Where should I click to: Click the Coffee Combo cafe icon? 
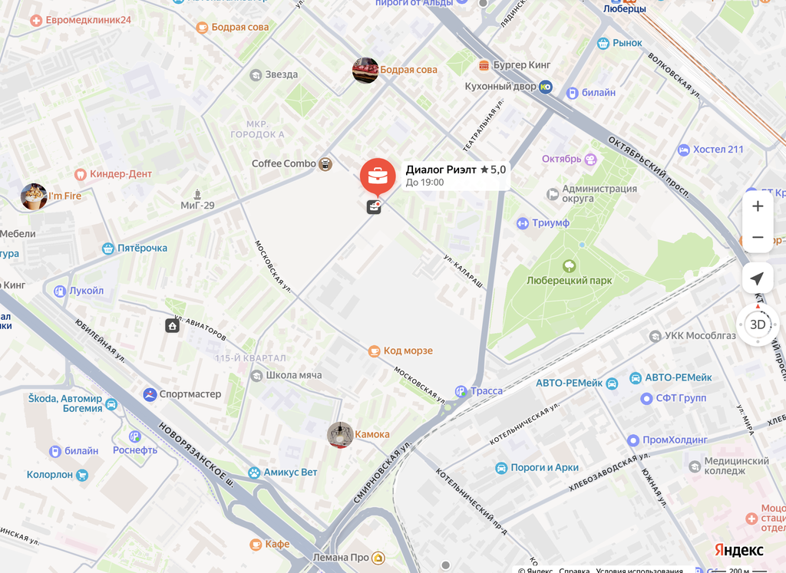pos(325,164)
